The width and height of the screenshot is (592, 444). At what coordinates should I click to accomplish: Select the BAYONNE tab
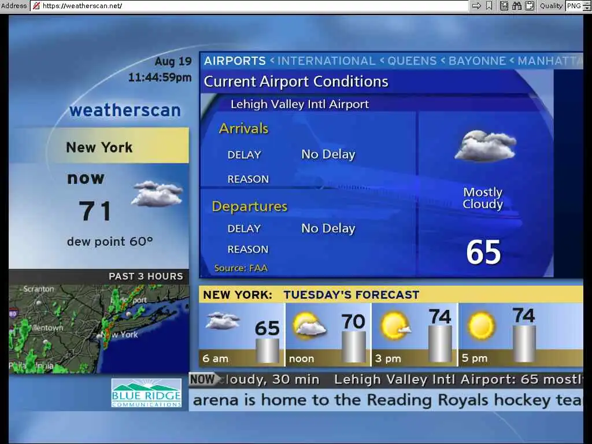[x=477, y=61]
